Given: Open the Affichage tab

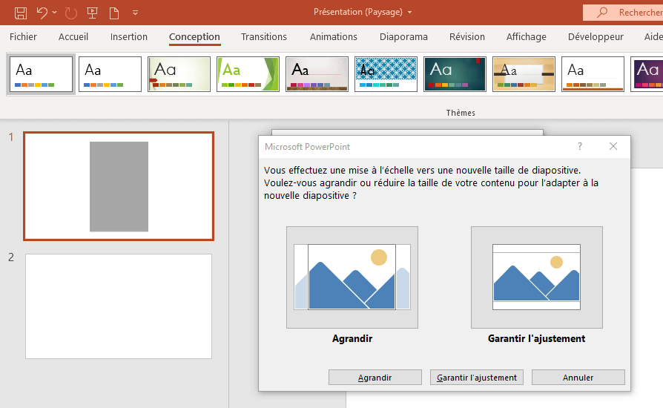Looking at the screenshot, I should 526,37.
